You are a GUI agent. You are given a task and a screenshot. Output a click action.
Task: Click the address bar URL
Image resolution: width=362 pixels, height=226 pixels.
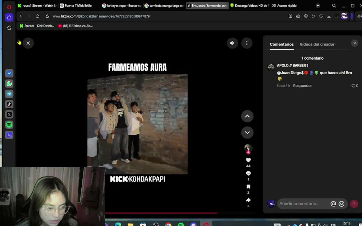coord(101,16)
